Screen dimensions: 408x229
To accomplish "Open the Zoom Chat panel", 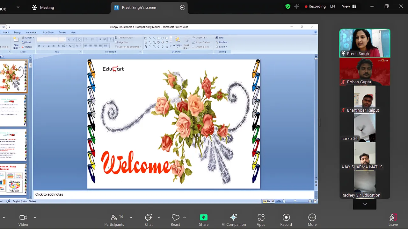I will coord(149,220).
